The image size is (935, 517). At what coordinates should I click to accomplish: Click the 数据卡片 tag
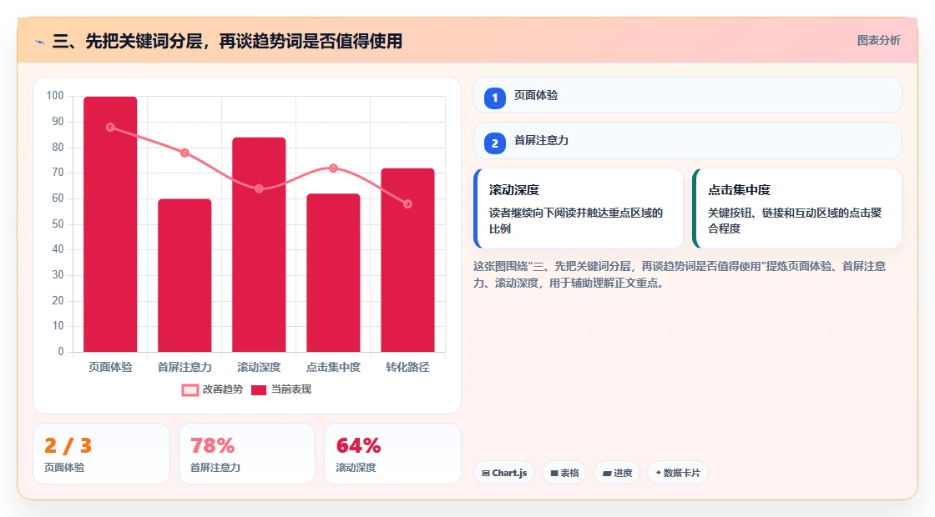tap(677, 473)
